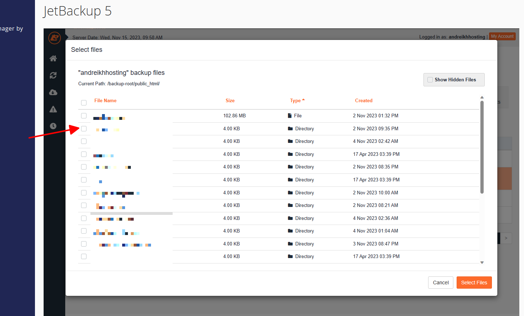Open the Home icon in the sidebar
524x316 pixels.
coord(53,58)
